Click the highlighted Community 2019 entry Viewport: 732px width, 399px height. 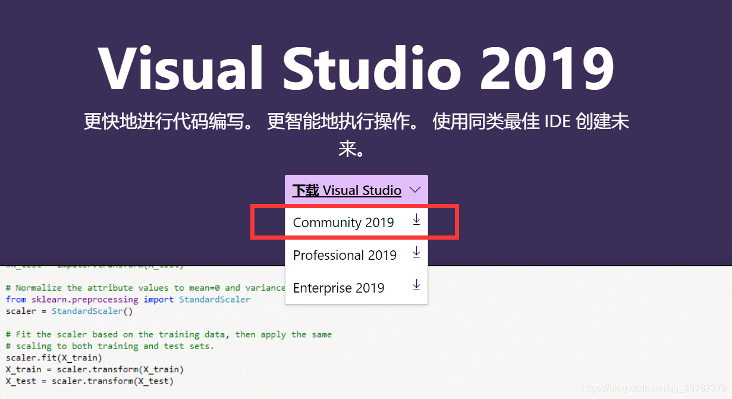point(344,222)
